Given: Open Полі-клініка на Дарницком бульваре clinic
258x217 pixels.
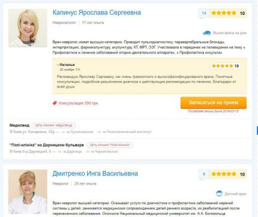Looking at the screenshot, I should click(46, 145).
